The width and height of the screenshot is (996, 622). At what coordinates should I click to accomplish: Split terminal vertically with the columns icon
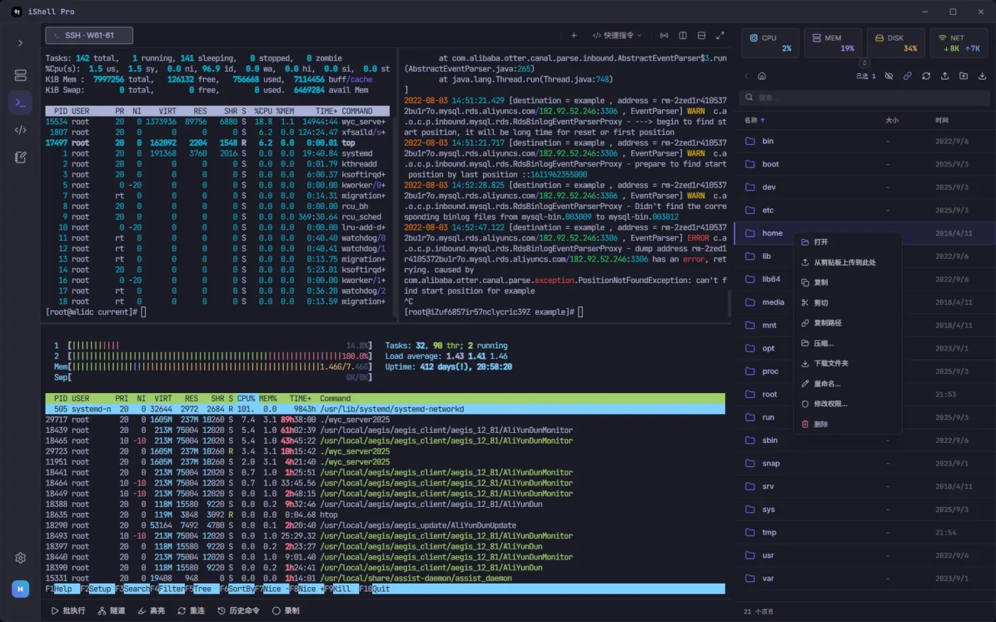tap(683, 36)
